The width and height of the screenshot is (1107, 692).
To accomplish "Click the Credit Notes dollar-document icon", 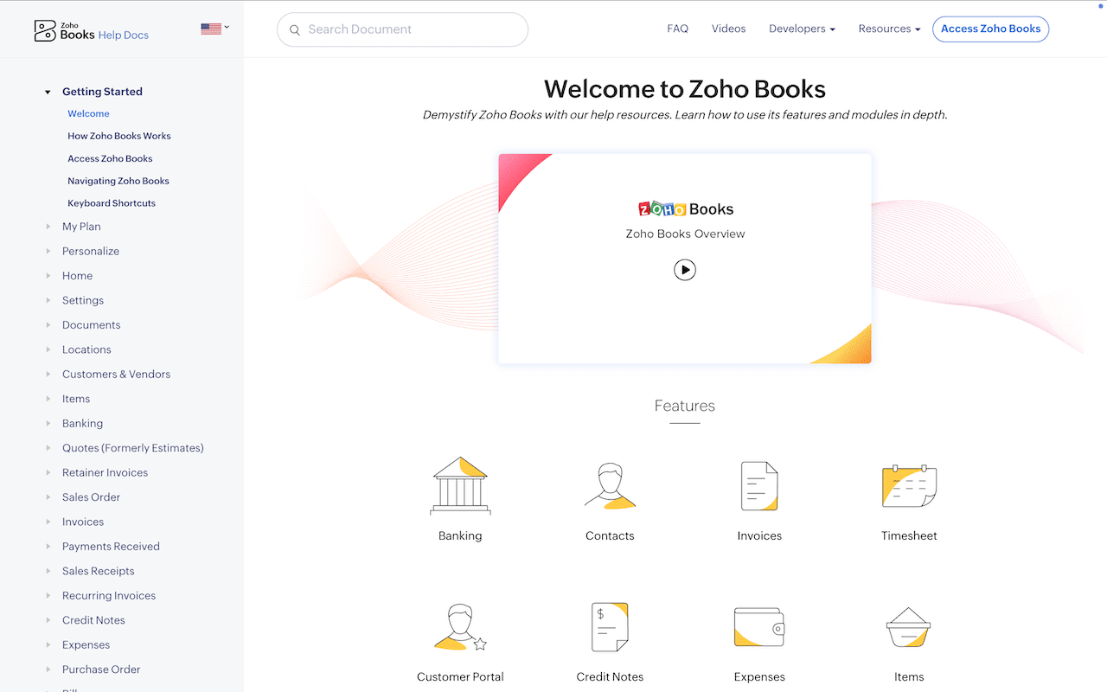I will click(610, 626).
